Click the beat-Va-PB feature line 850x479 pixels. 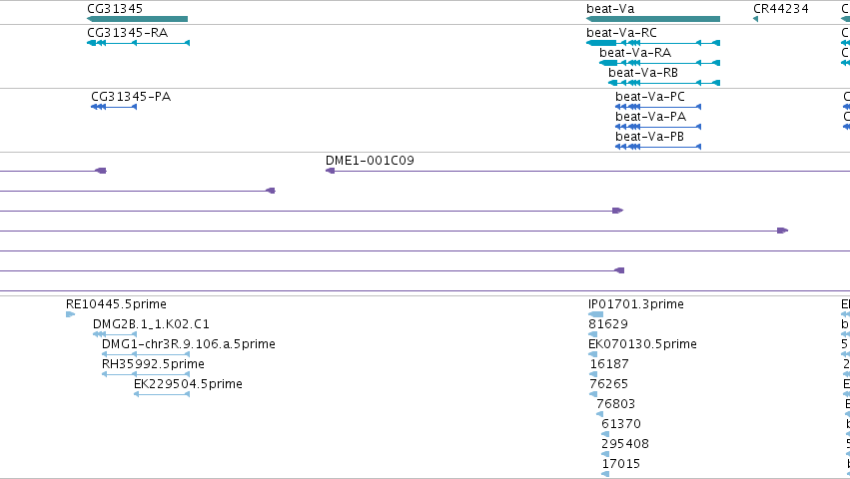click(658, 147)
